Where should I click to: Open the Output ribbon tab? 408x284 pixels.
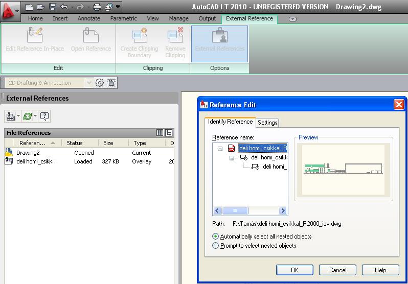click(207, 18)
